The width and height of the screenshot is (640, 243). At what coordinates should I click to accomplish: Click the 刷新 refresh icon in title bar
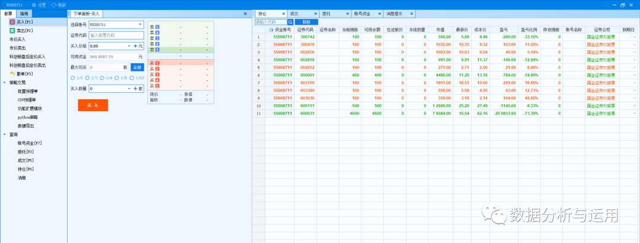(x=54, y=4)
